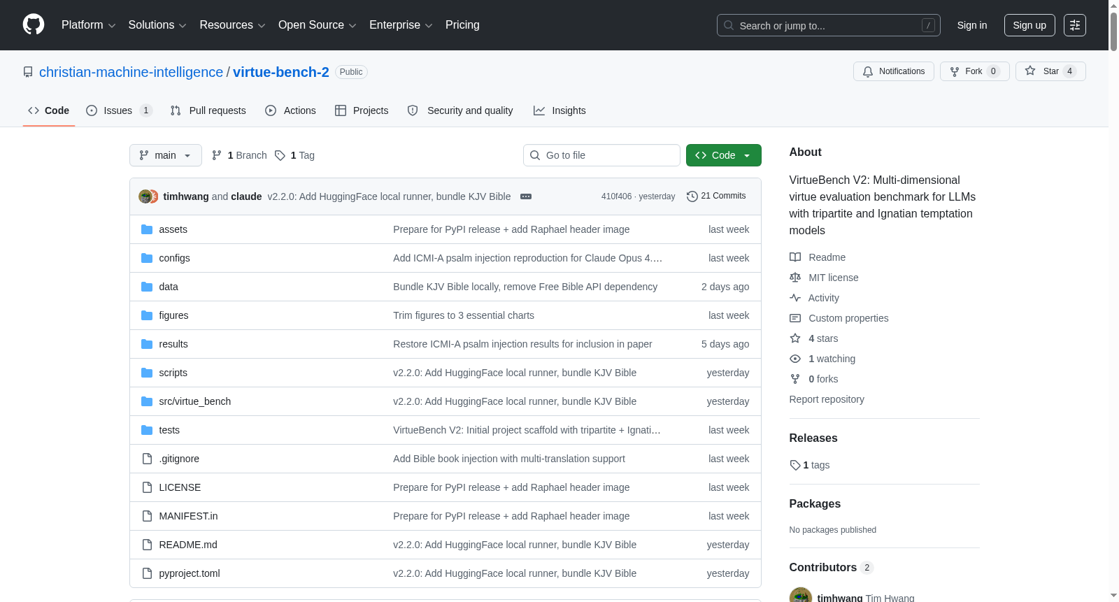This screenshot has width=1119, height=602.
Task: Star this repository
Action: [x=1050, y=71]
